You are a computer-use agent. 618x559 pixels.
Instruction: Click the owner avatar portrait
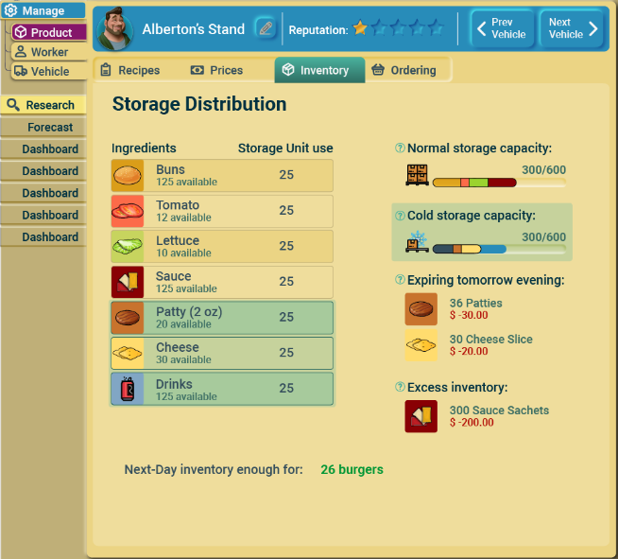[114, 28]
